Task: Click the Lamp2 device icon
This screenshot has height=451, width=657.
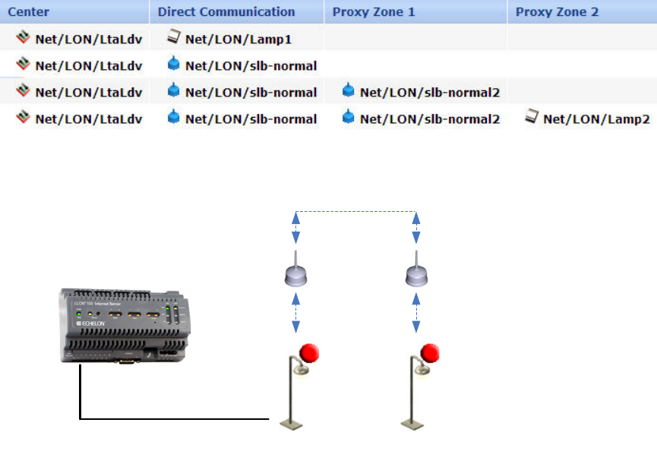Action: [532, 116]
